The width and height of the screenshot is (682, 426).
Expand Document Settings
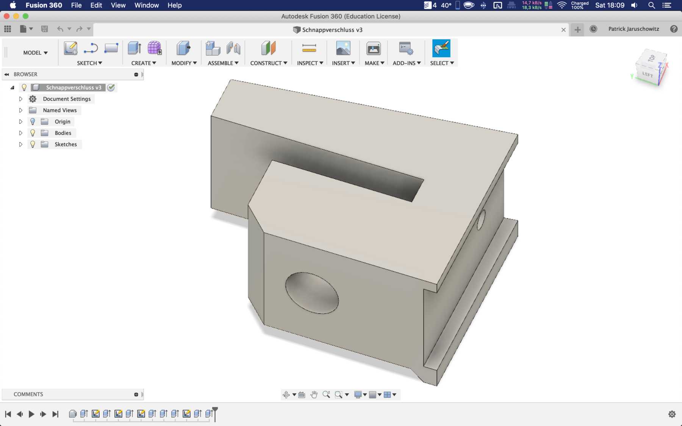(x=20, y=99)
